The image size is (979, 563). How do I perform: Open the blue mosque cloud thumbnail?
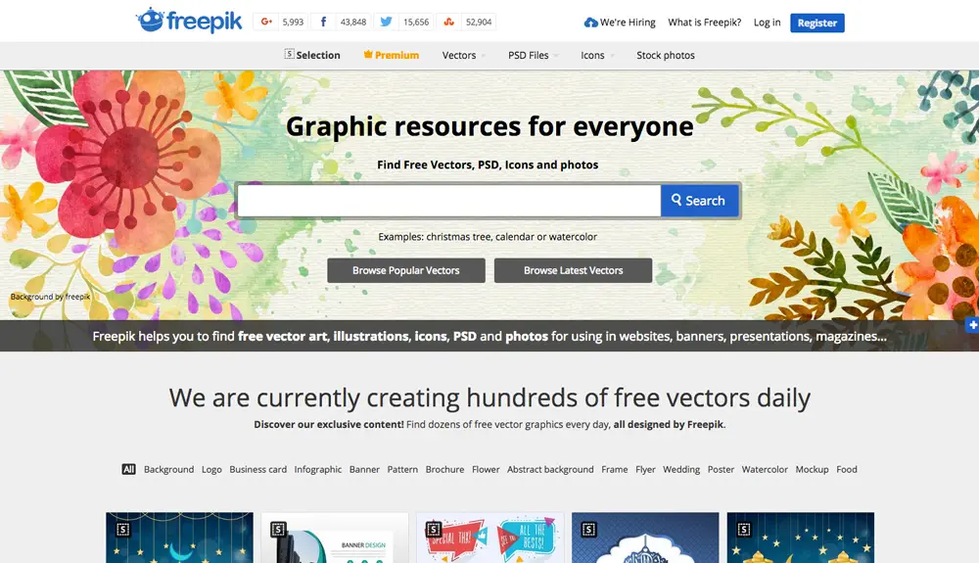(x=645, y=539)
